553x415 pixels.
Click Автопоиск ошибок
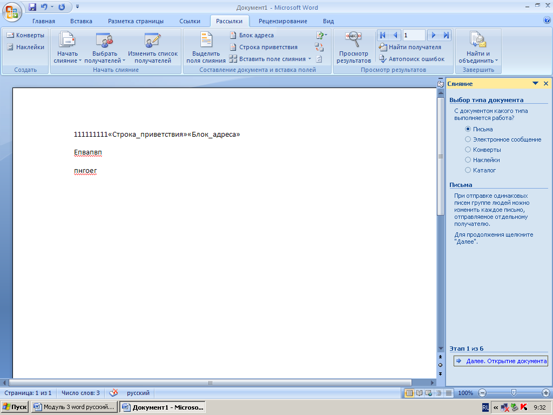[x=411, y=59]
